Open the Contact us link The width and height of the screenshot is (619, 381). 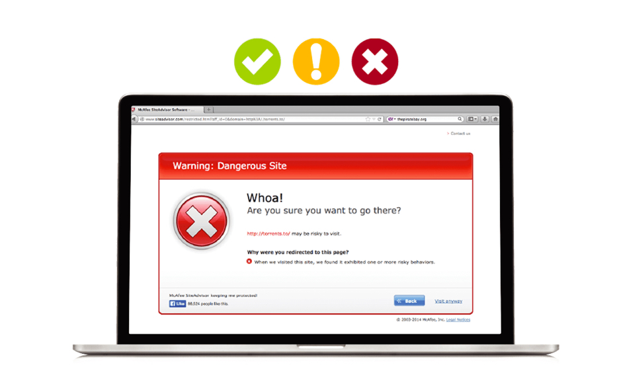[x=460, y=134]
